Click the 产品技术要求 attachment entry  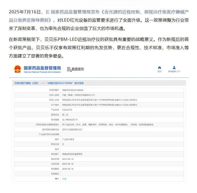click(68, 139)
